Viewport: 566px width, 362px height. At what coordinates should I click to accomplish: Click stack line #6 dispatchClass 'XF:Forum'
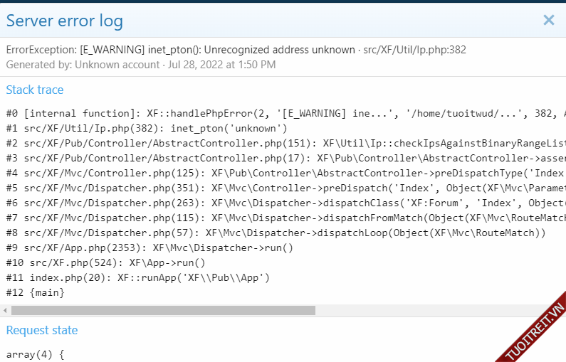tap(285, 203)
